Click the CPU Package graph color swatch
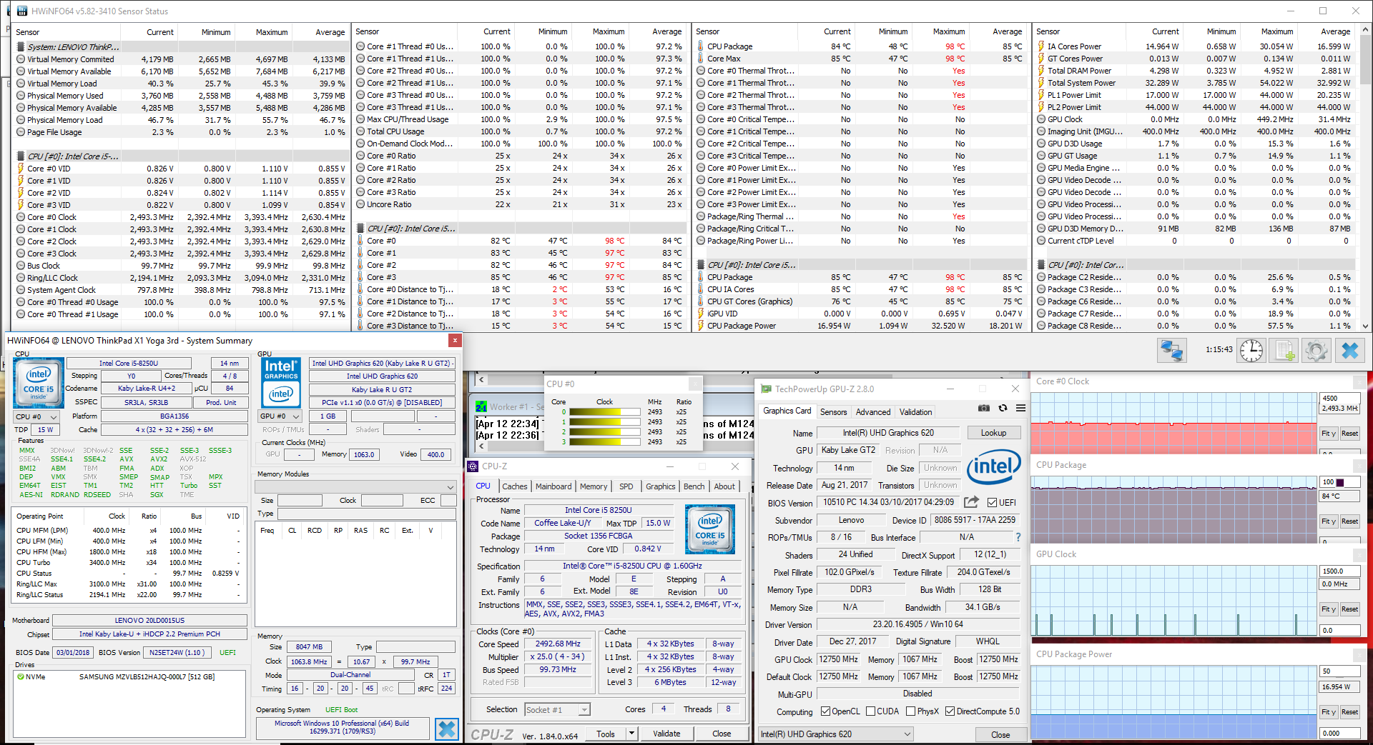The height and width of the screenshot is (745, 1373). click(1340, 482)
